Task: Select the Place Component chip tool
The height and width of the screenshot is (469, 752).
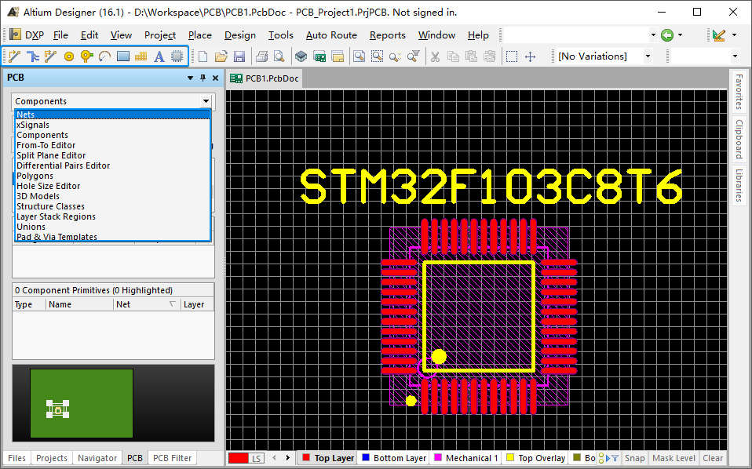Action: (177, 56)
